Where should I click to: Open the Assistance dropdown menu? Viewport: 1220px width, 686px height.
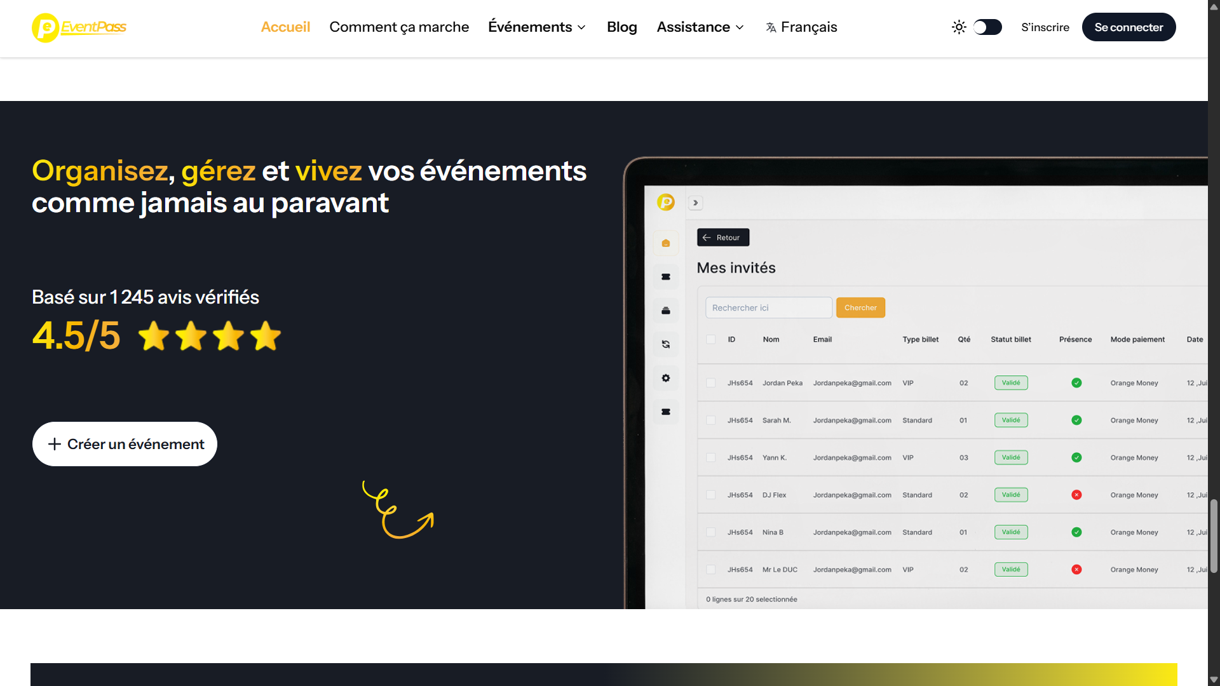700,27
